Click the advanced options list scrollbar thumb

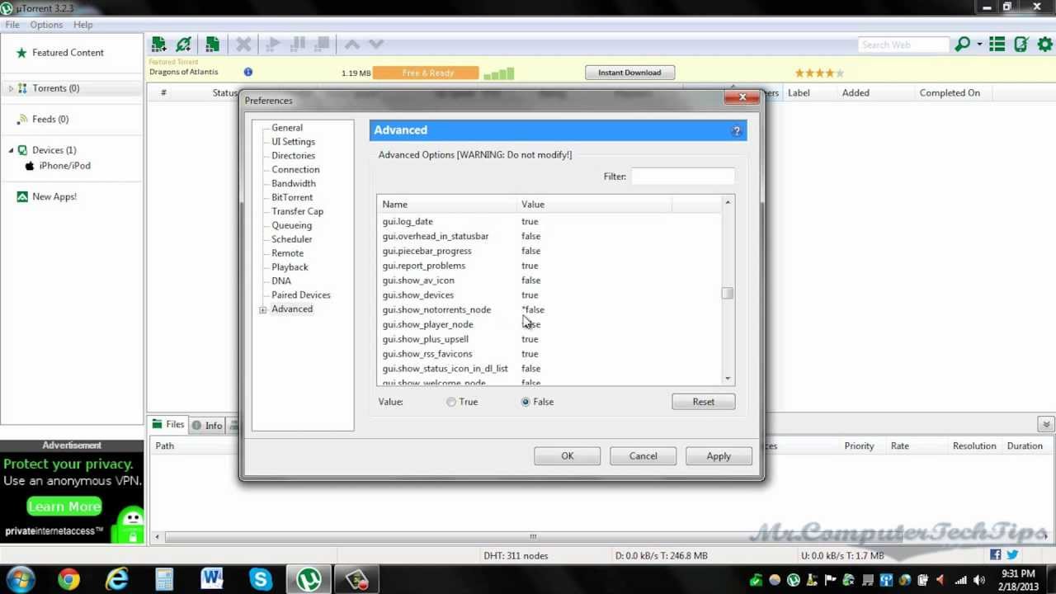tap(728, 293)
